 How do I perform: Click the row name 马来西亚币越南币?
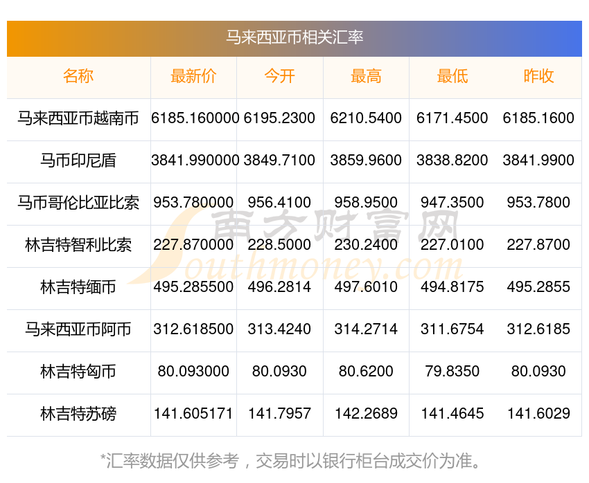point(78,118)
